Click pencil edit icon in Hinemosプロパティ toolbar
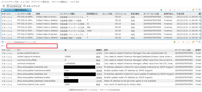Image resolution: width=202 pixels, height=92 pixels. click(x=179, y=42)
